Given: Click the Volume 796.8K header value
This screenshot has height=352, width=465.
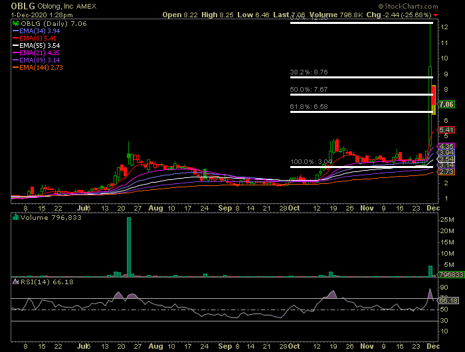Looking at the screenshot, I should pyautogui.click(x=336, y=15).
